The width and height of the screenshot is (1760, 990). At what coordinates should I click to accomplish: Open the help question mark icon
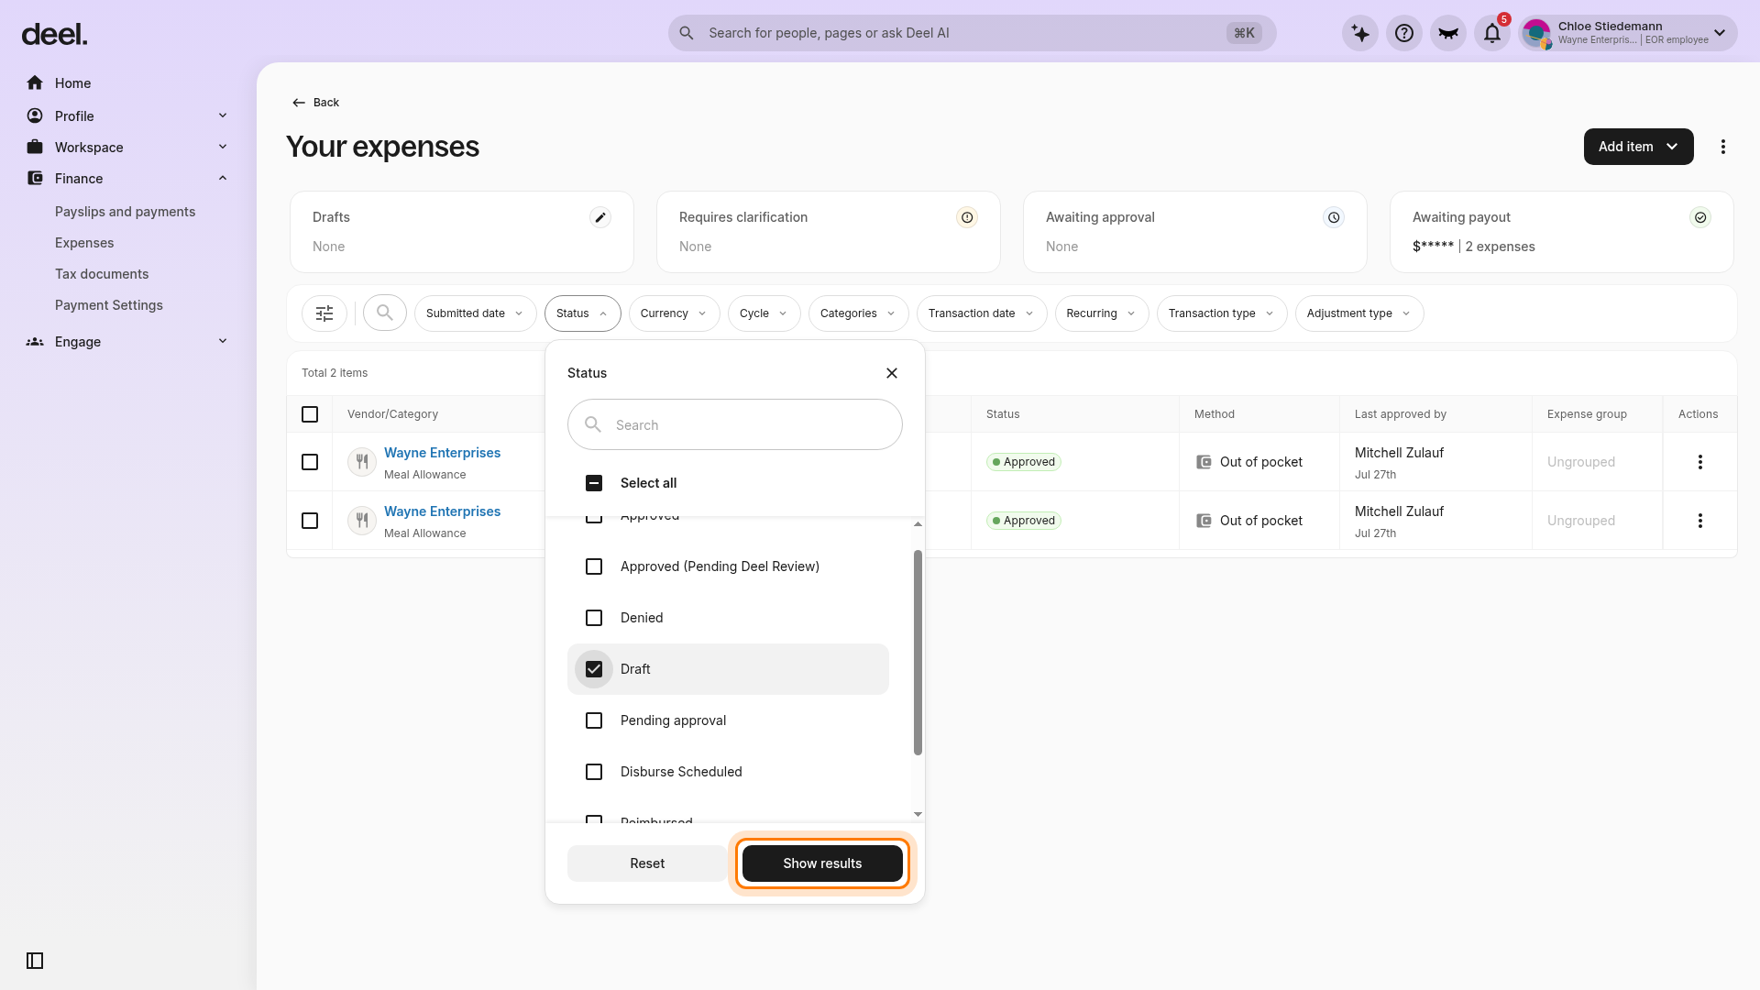1404,34
